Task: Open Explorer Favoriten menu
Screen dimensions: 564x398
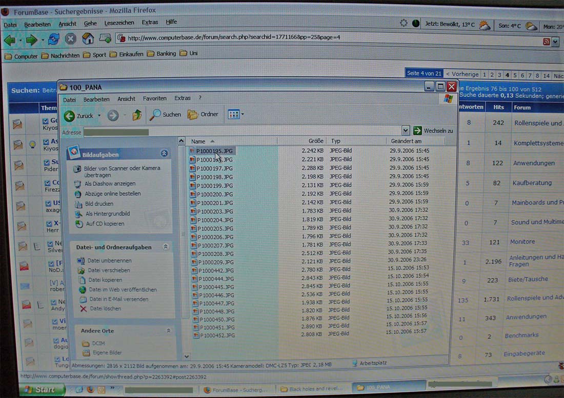Action: pyautogui.click(x=155, y=98)
